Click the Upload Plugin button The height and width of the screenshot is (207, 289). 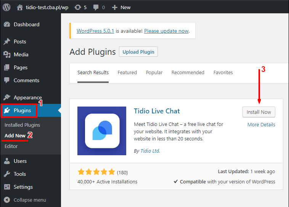tap(138, 52)
